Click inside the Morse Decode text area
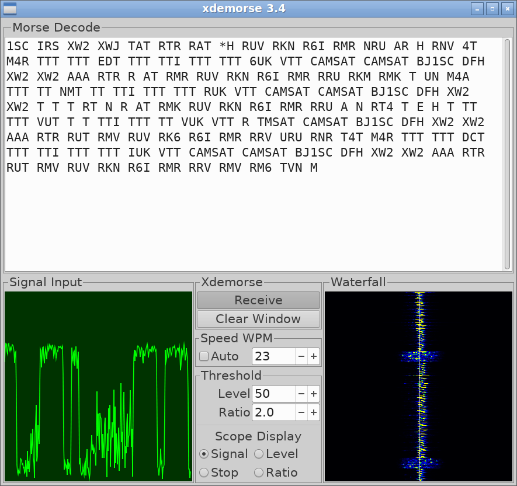 (x=251, y=222)
